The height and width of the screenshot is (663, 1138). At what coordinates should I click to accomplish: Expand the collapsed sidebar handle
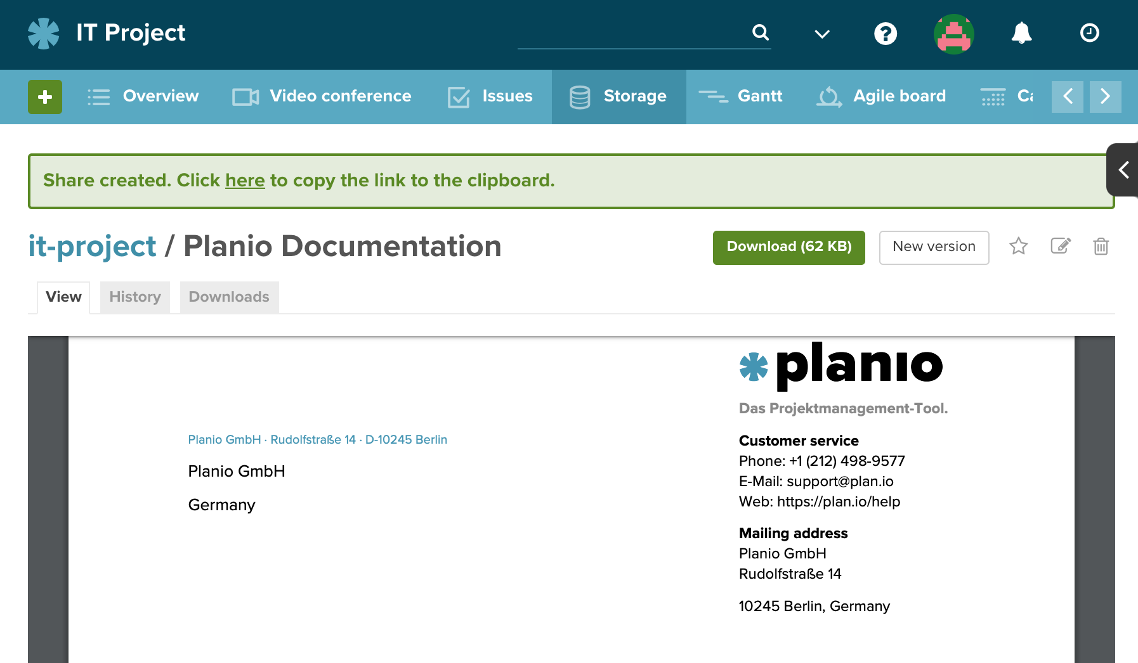point(1123,170)
